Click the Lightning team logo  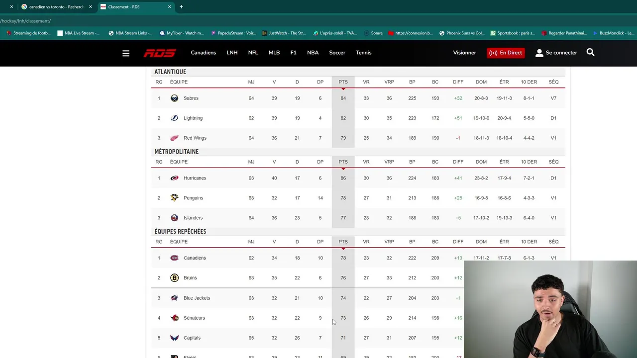[174, 118]
